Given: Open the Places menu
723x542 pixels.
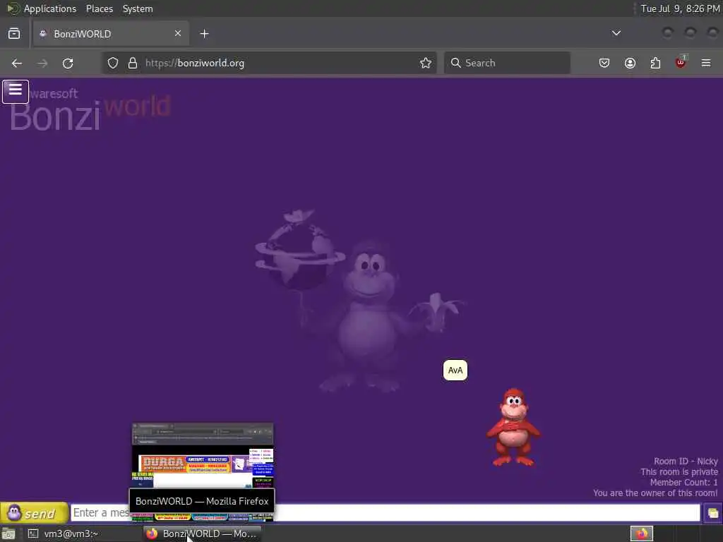Looking at the screenshot, I should coord(99,8).
